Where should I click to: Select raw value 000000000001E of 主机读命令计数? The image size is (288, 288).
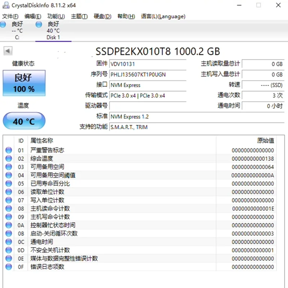click(253, 208)
